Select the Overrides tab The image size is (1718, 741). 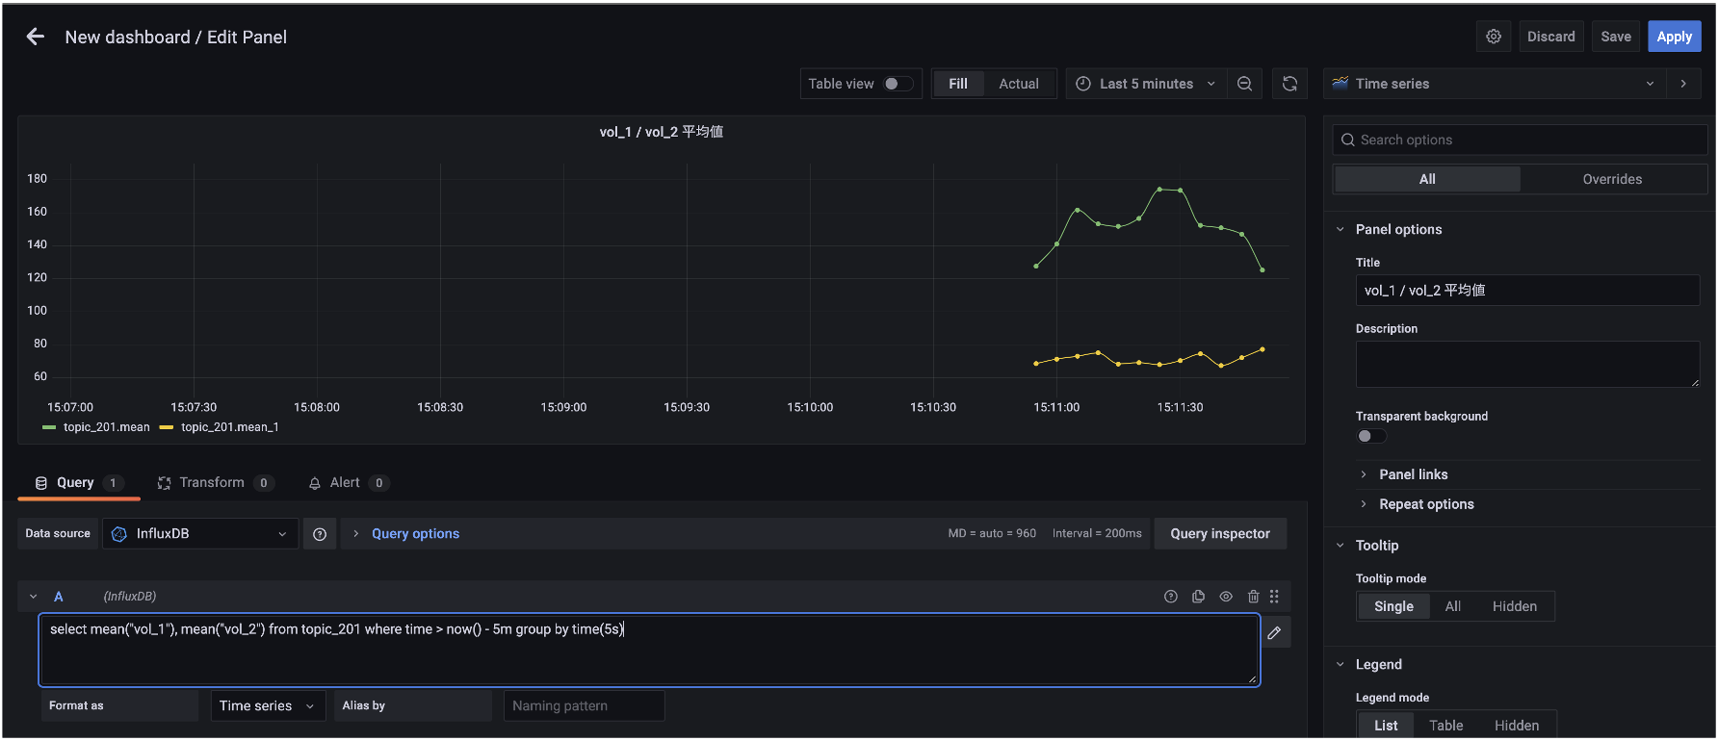tap(1612, 179)
